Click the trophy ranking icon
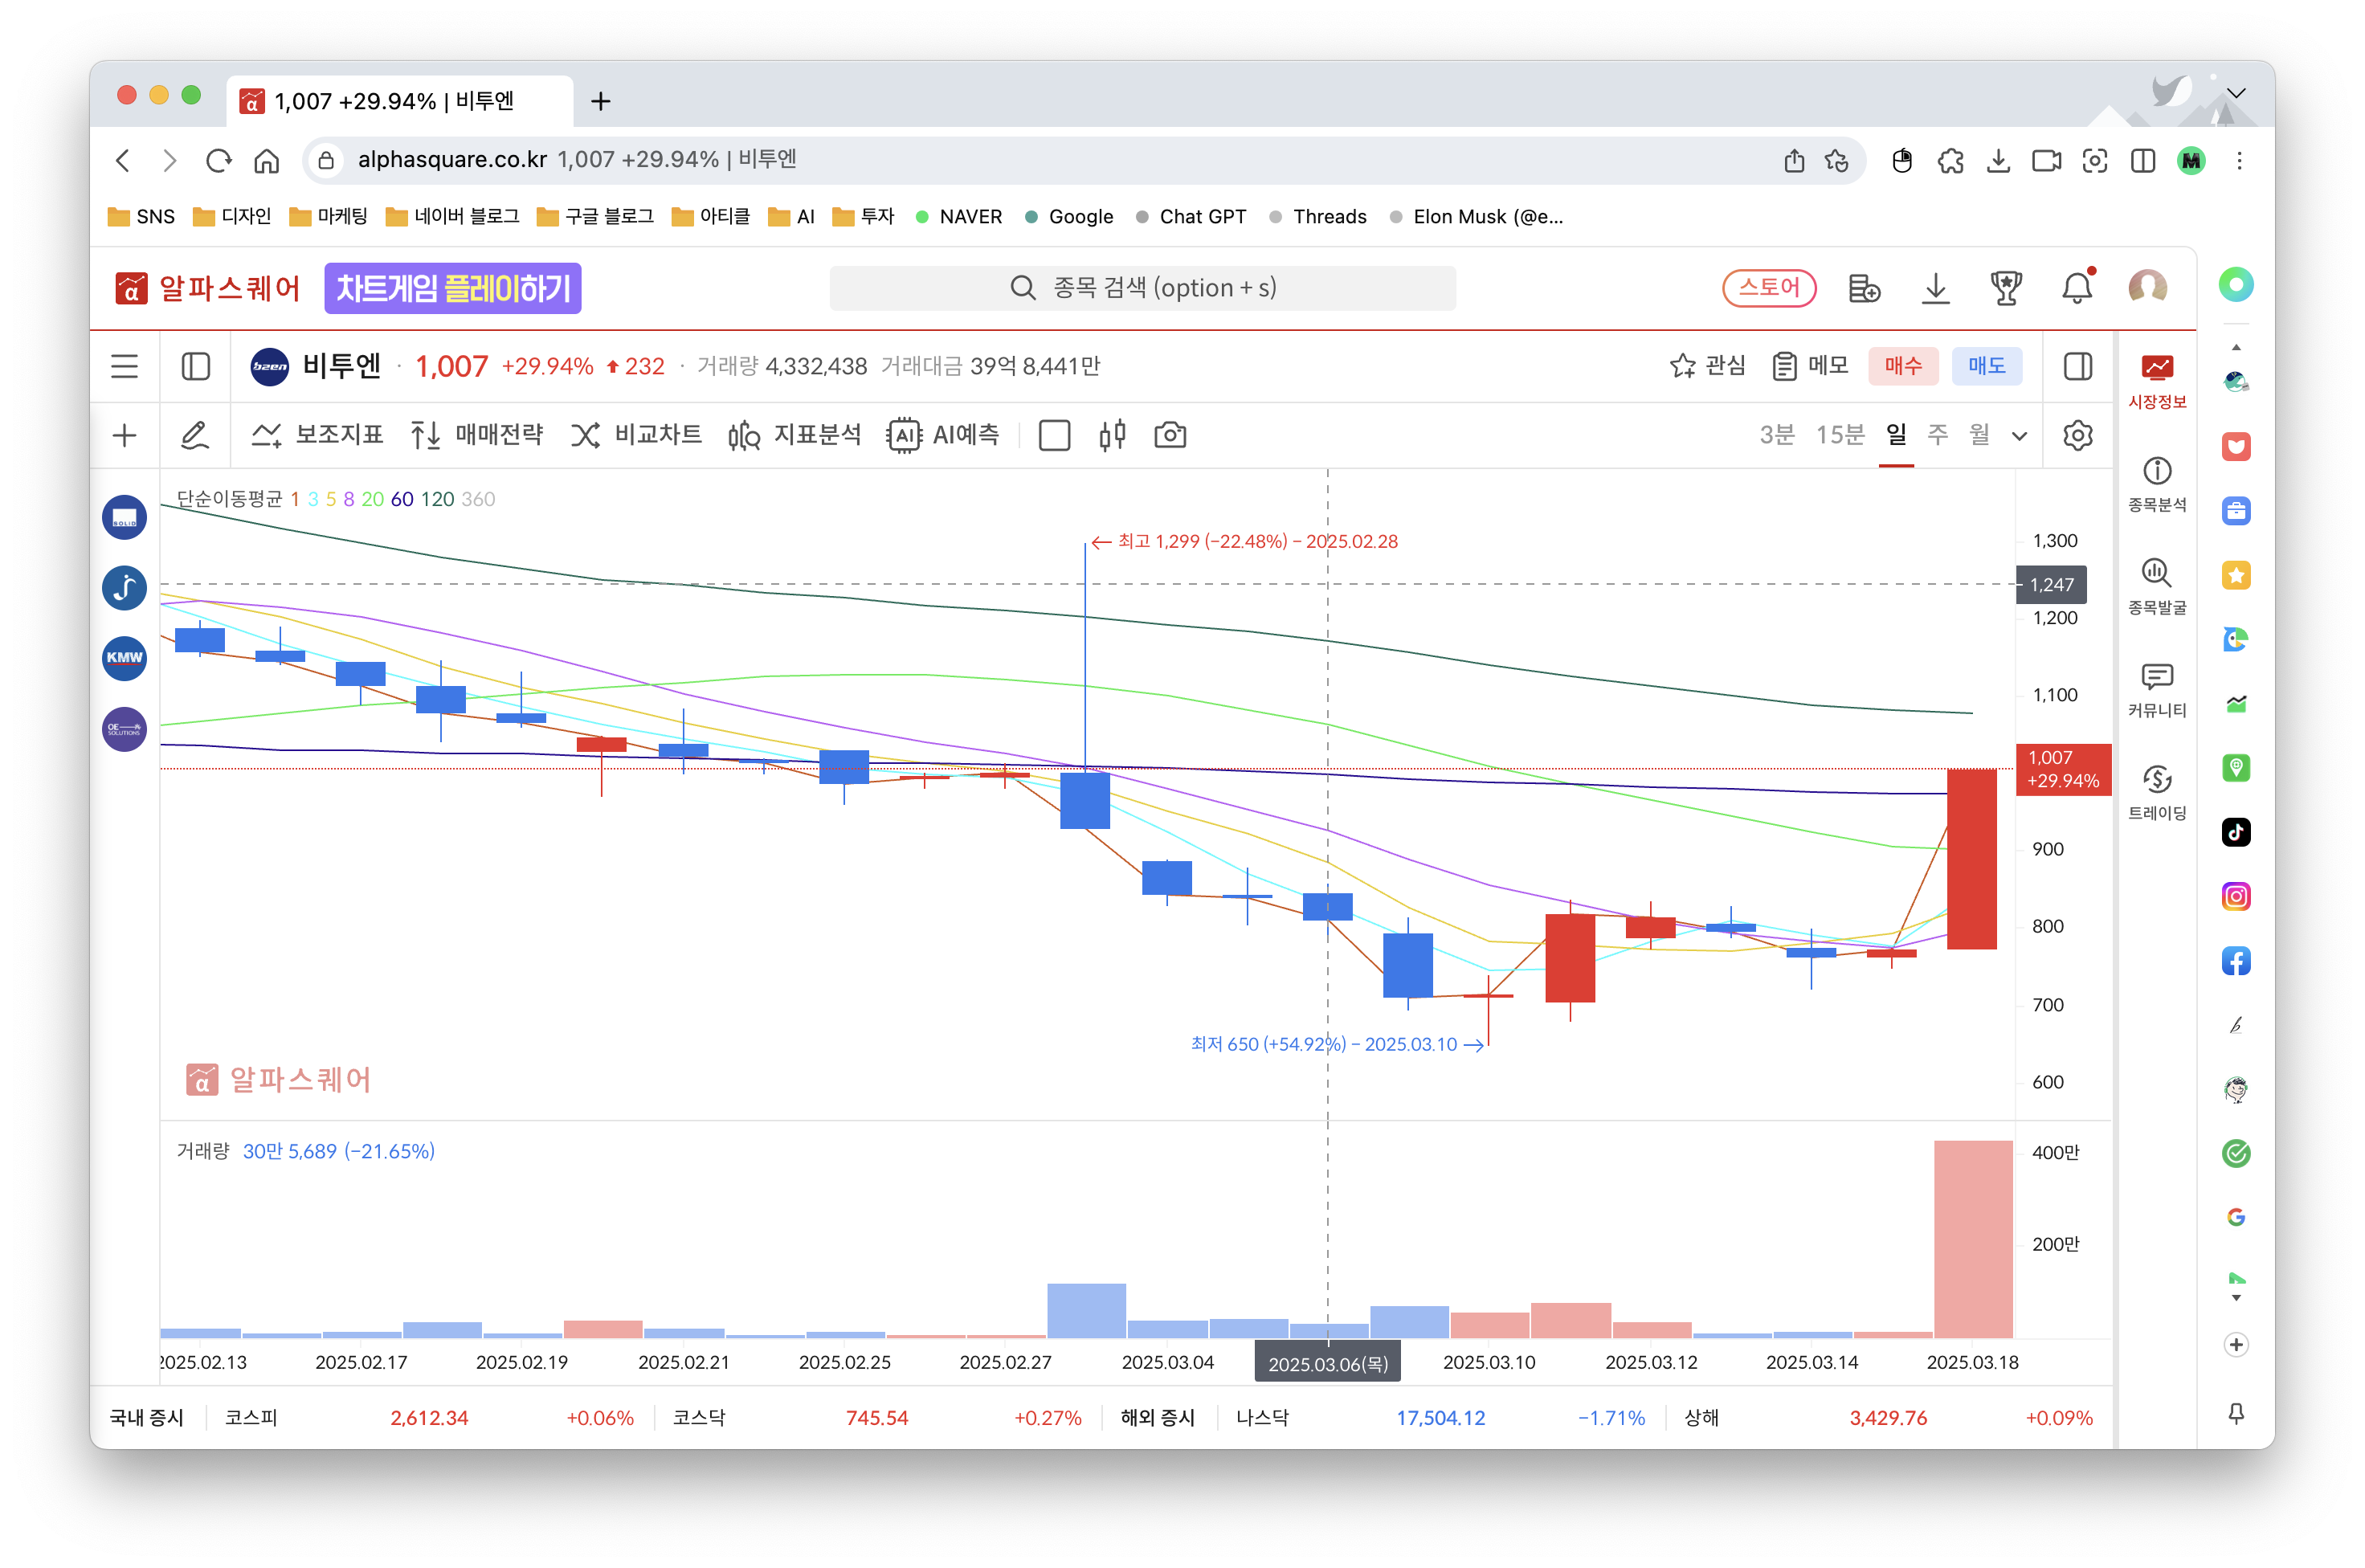Screen dimensions: 2365x1568 click(2005, 288)
